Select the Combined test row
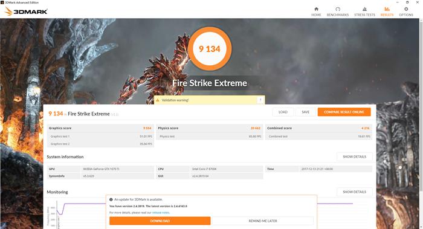 pos(318,137)
